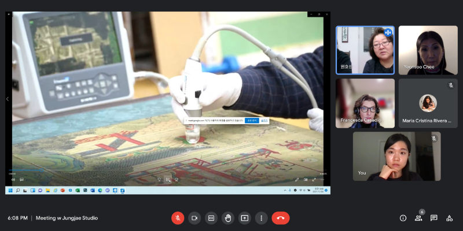Enter fullscreen with the expand arrows
This screenshot has width=463, height=231.
click(x=314, y=180)
